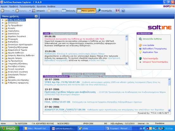Select Δικαιούχοι προπληρωμών in the tree
The width and height of the screenshot is (175, 131).
(20, 45)
